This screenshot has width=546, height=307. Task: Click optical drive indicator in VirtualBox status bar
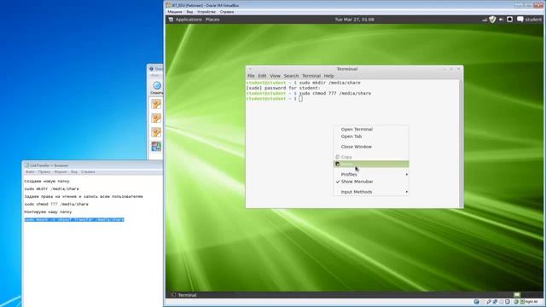[483, 302]
